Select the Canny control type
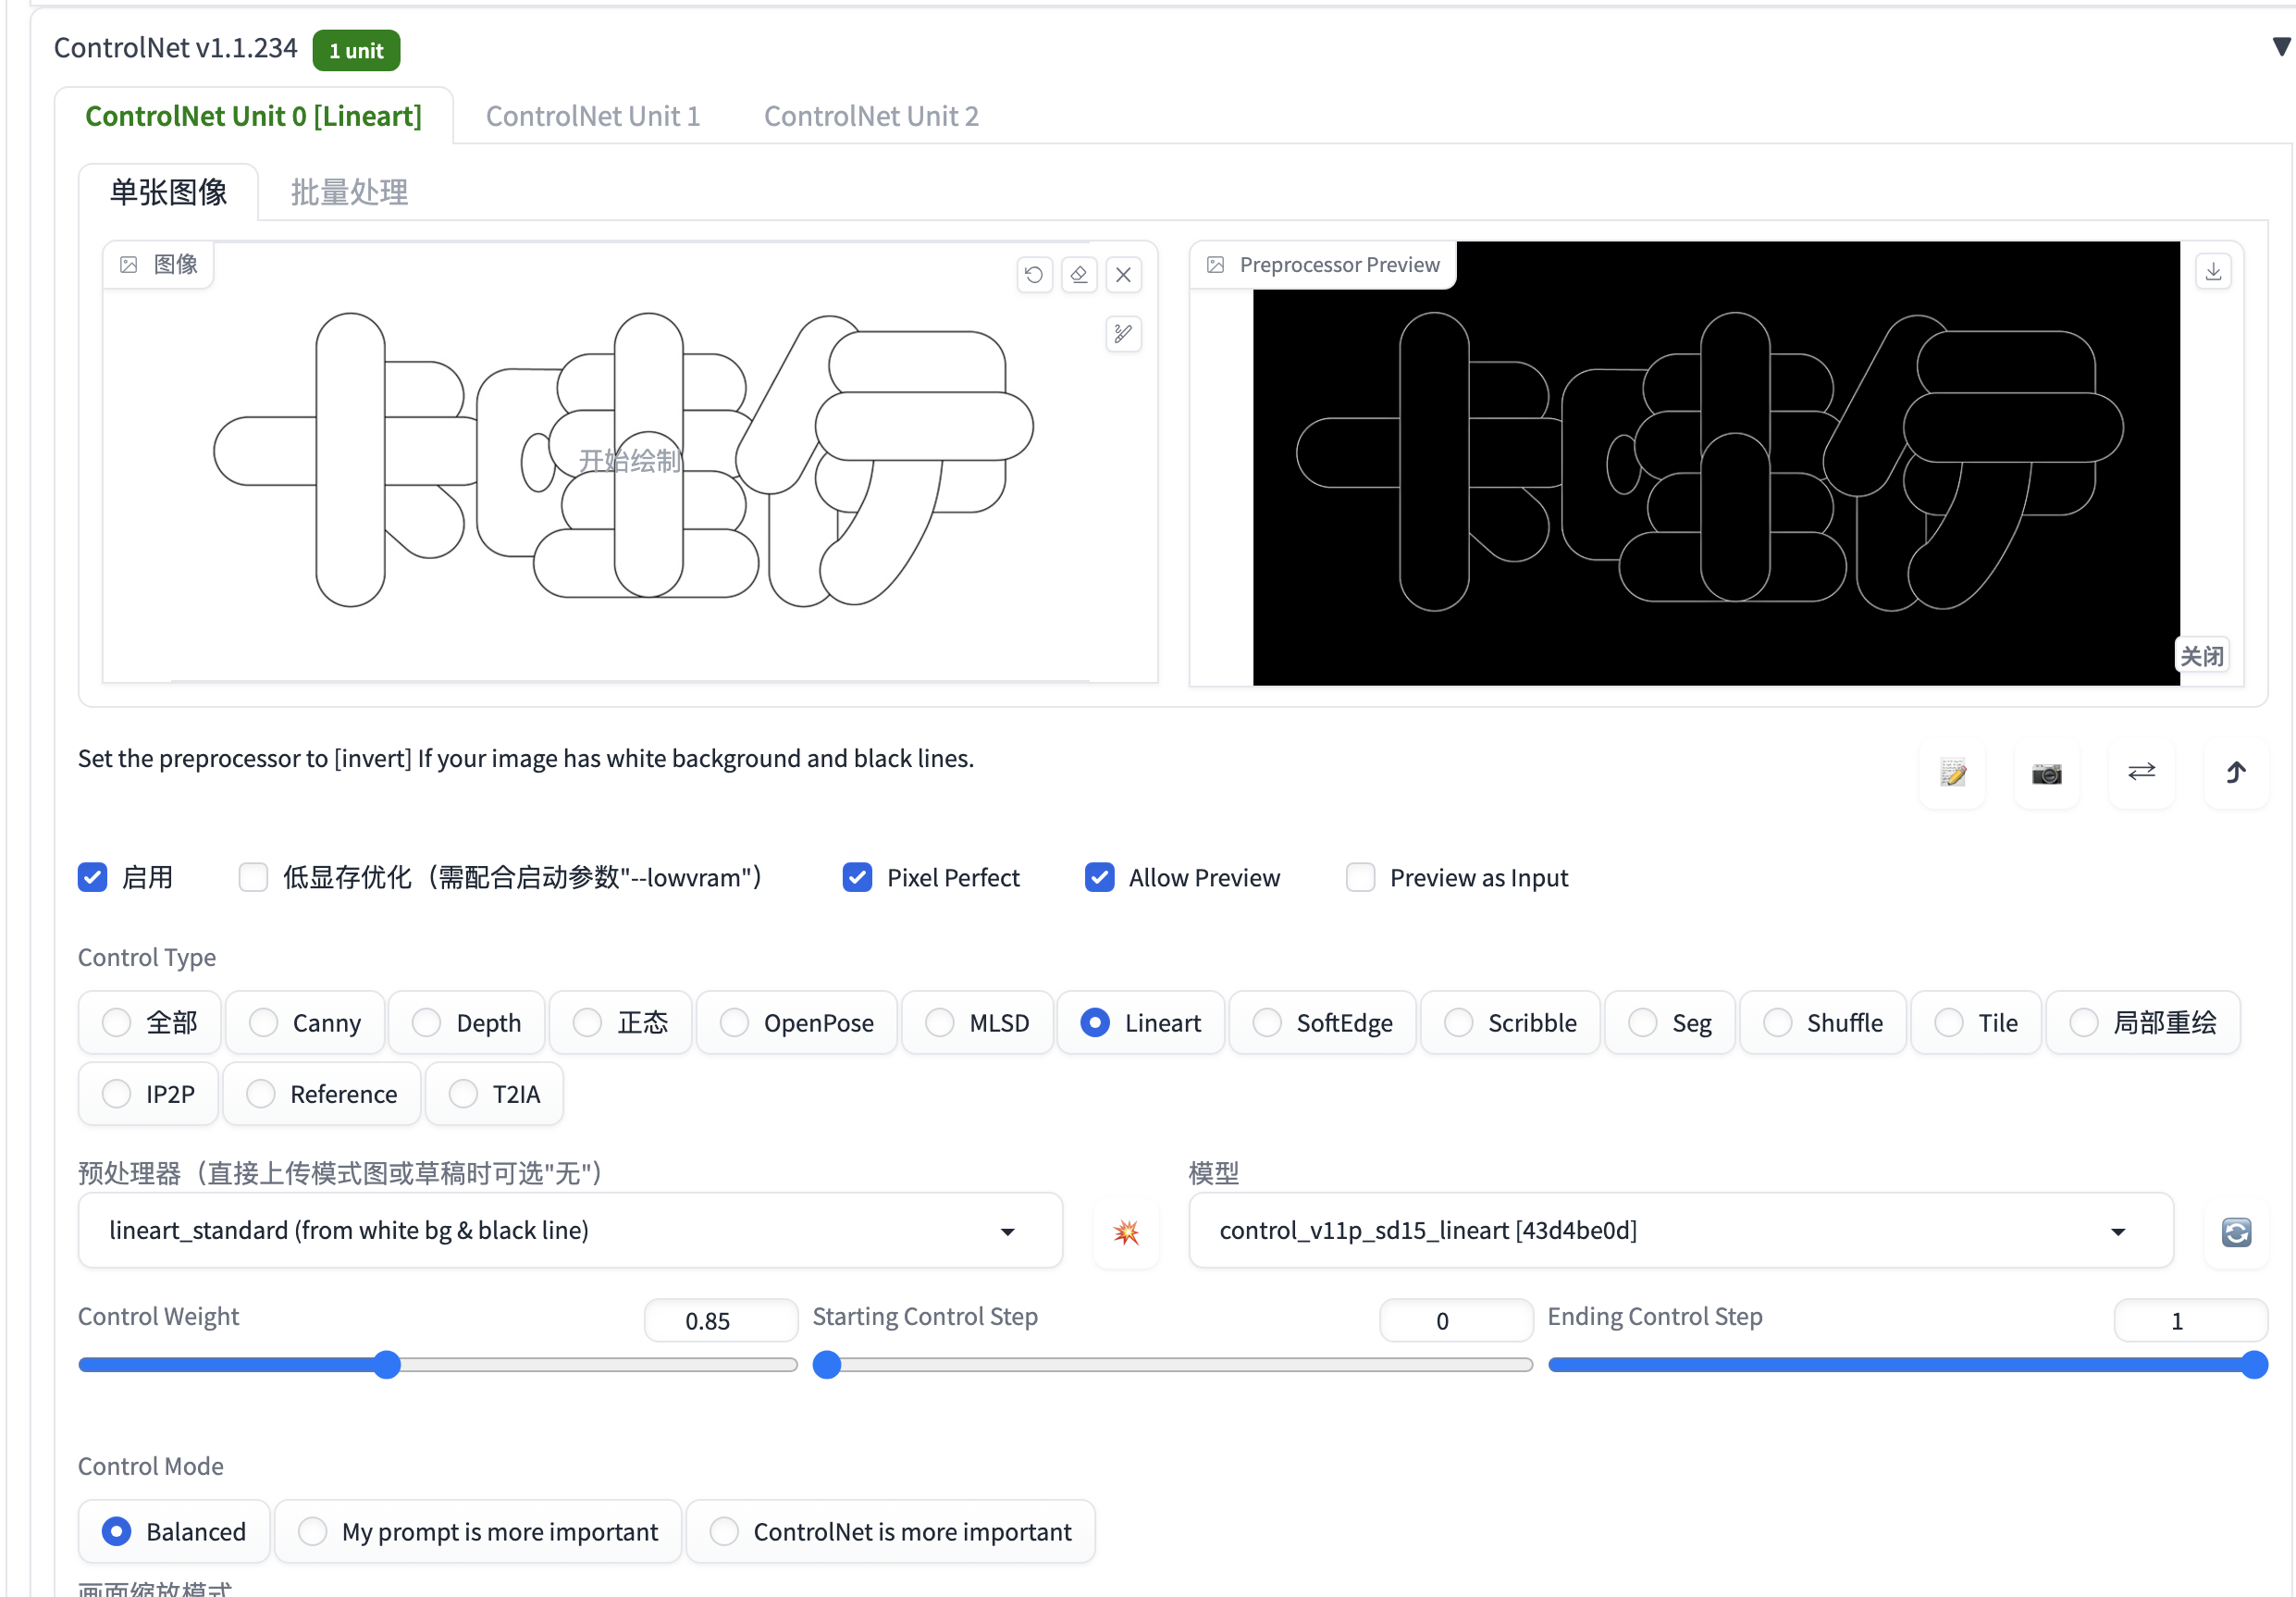This screenshot has width=2296, height=1597. click(305, 1022)
